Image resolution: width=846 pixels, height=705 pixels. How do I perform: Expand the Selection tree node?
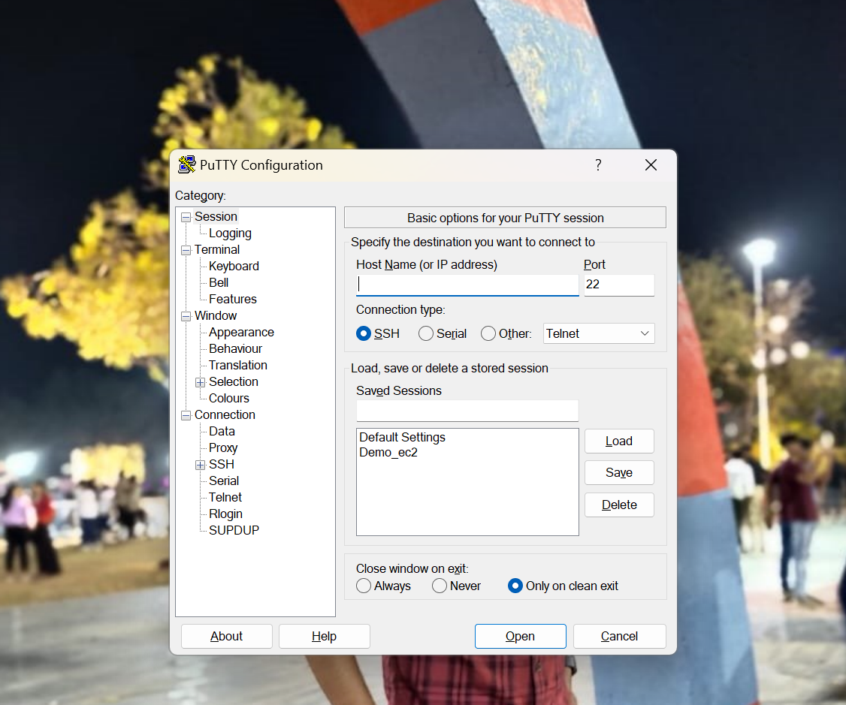[200, 382]
